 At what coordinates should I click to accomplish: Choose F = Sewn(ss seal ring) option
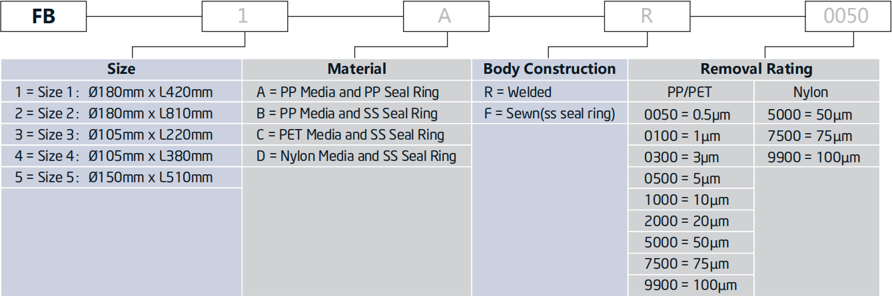pos(550,114)
